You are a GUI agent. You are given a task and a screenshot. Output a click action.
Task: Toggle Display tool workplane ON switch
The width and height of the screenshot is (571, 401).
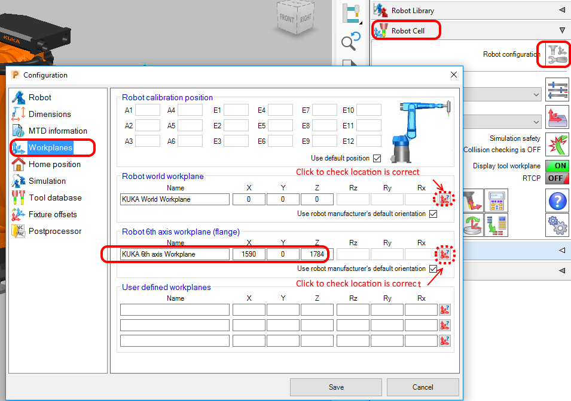coord(557,165)
